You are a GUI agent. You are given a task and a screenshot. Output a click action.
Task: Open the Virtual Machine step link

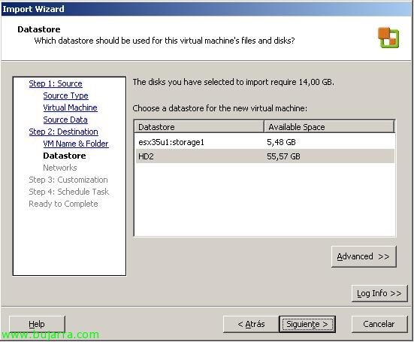coord(70,107)
